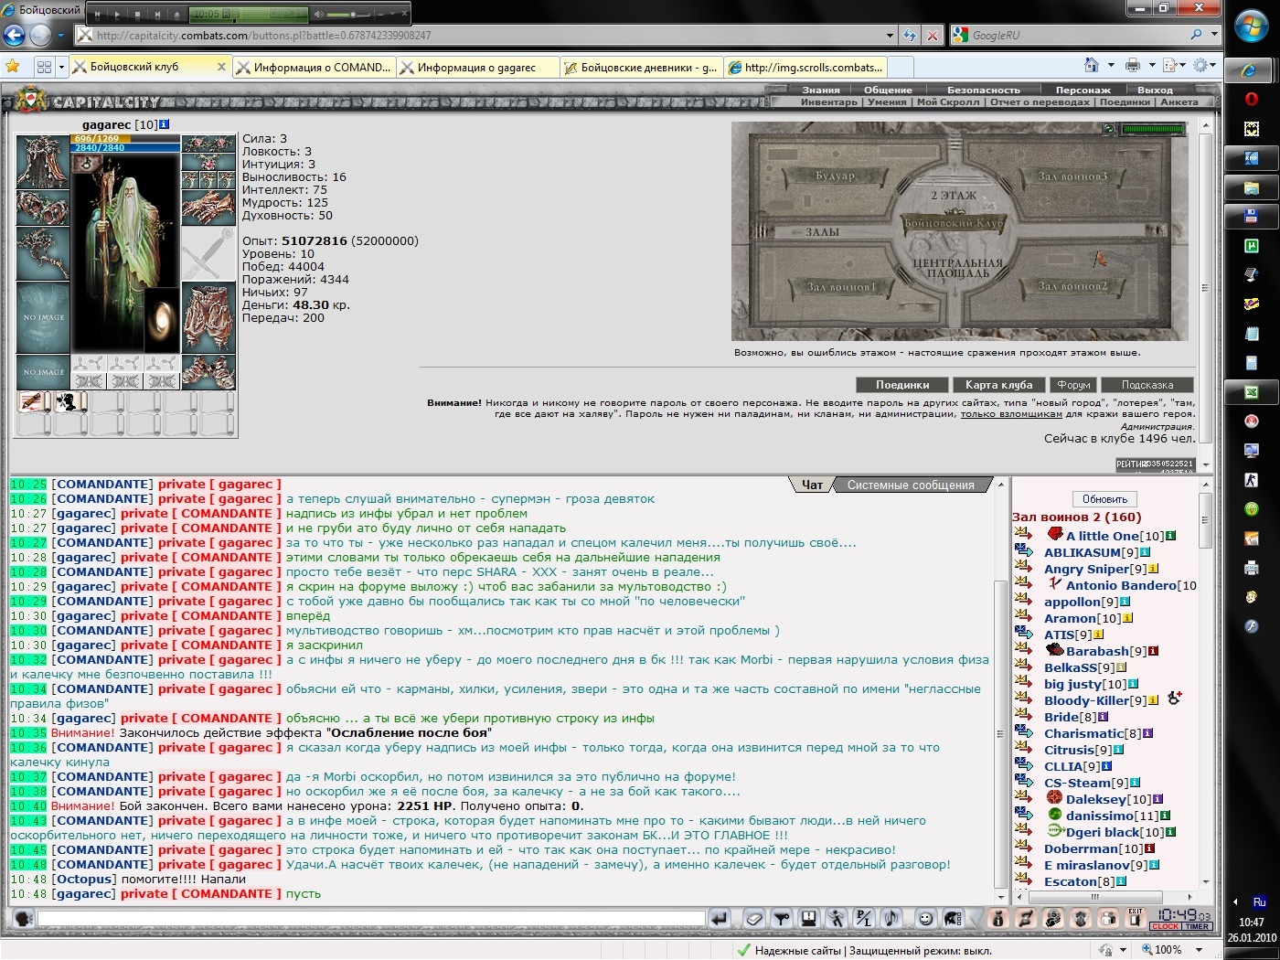Click the Подсказка button
The image size is (1280, 960).
(x=1147, y=385)
